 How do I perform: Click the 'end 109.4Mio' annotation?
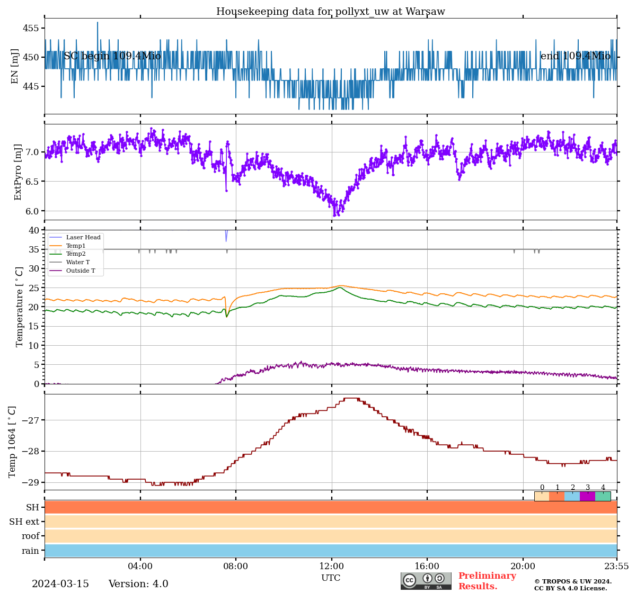(576, 56)
